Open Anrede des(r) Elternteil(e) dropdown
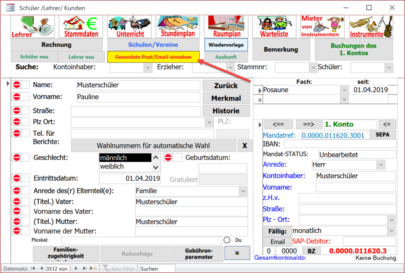 pos(243,191)
